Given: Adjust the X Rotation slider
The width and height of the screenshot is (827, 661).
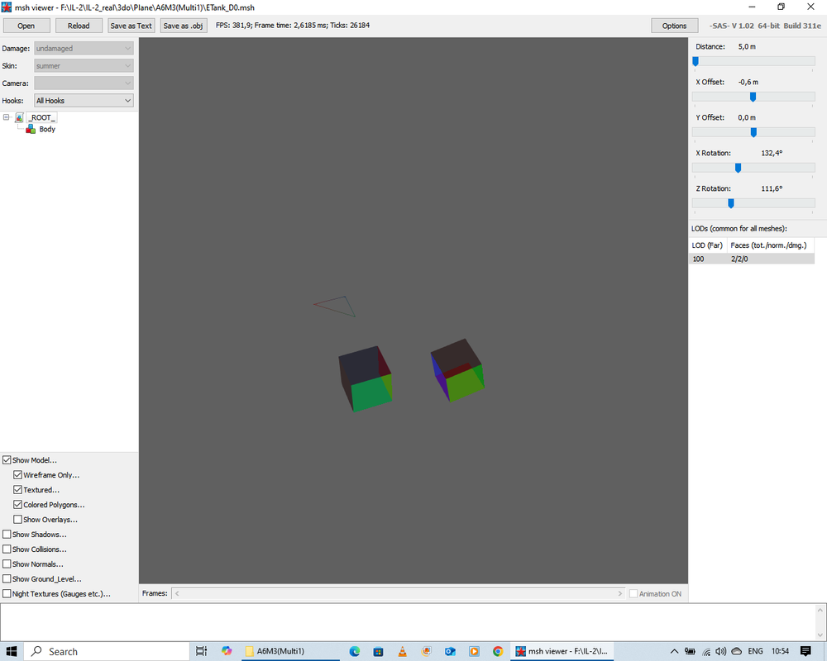Looking at the screenshot, I should pyautogui.click(x=739, y=168).
